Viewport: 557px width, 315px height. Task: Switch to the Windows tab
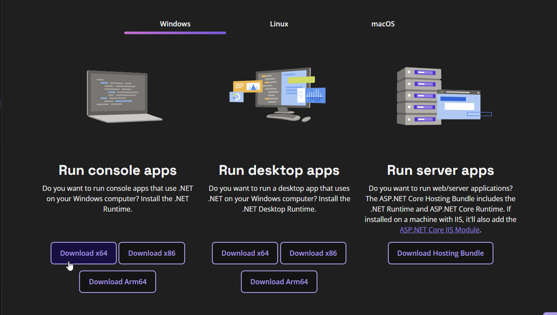175,24
